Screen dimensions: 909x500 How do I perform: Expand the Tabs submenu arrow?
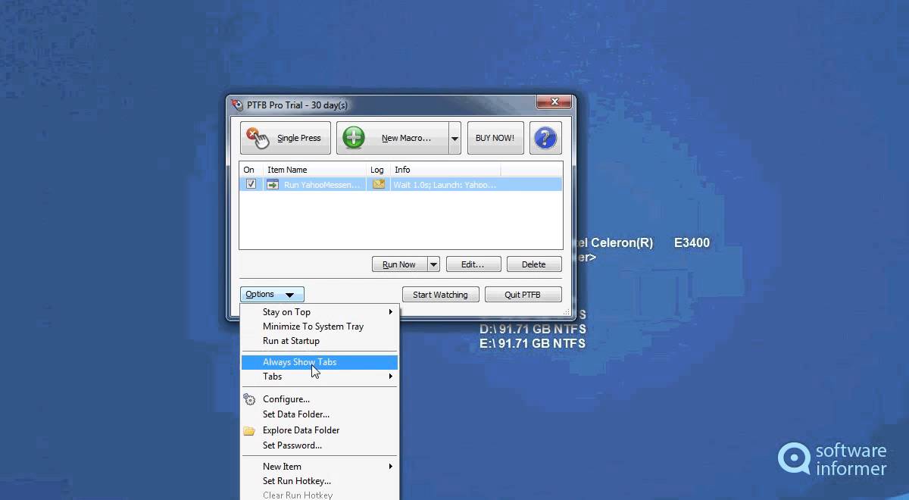click(x=391, y=377)
